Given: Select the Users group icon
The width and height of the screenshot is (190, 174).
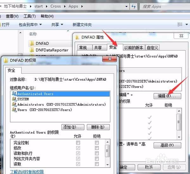Looking at the screenshot, I should point(14,110).
